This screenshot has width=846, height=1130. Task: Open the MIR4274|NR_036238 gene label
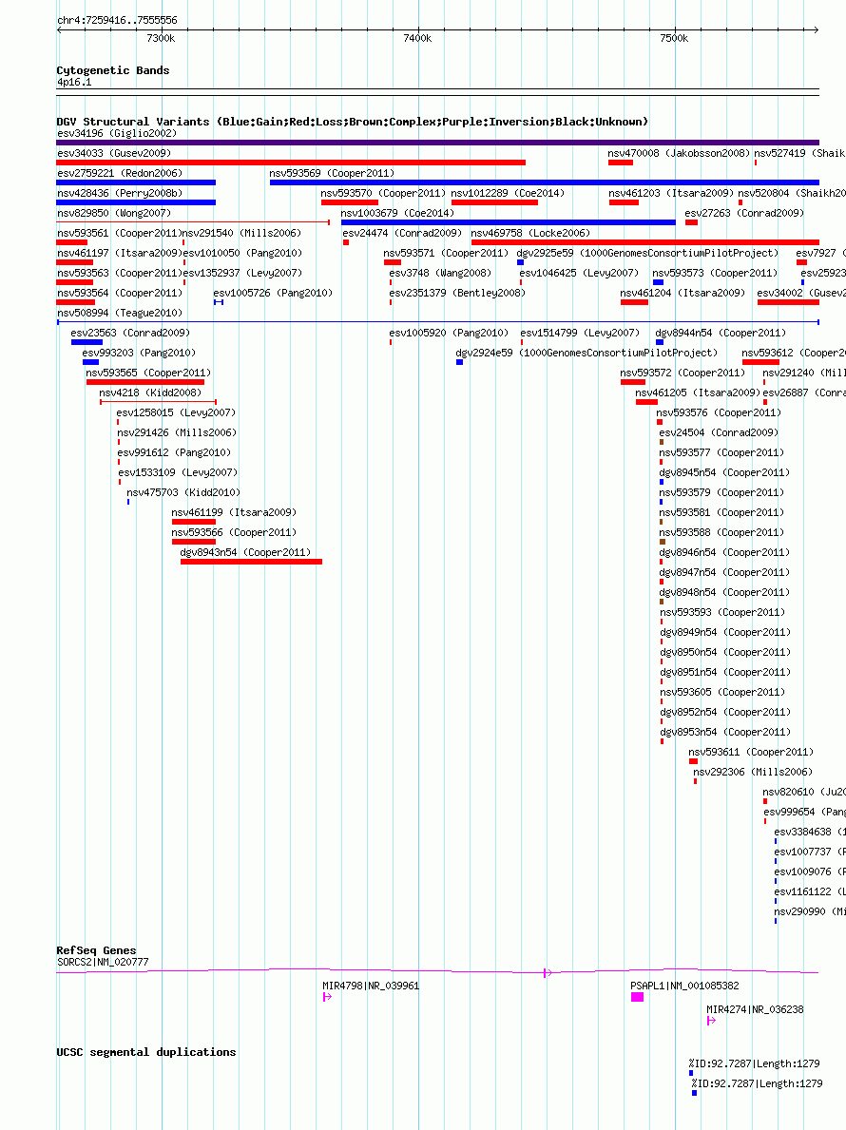tap(755, 1010)
